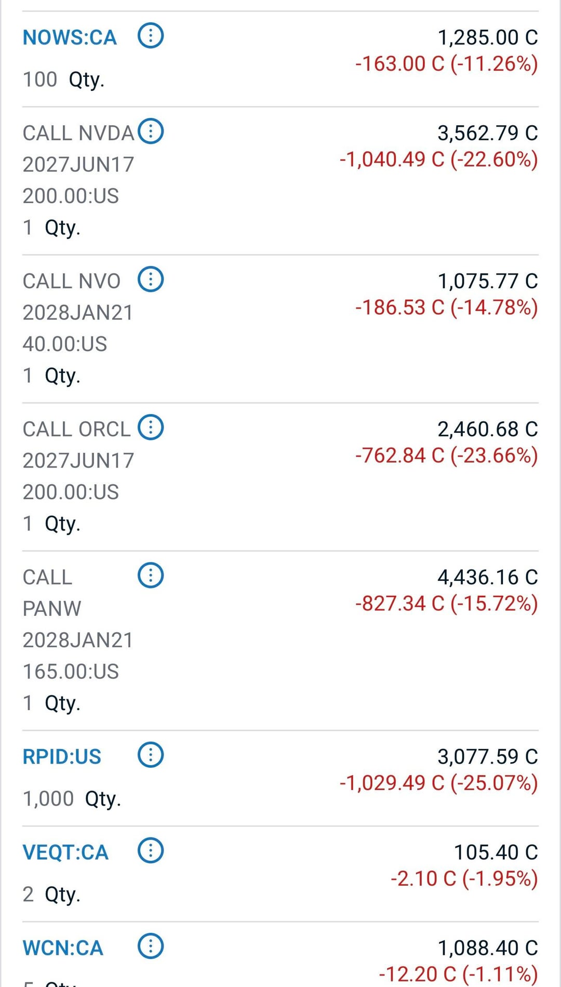561x987 pixels.
Task: Select the CALL NVDA 2027JUN17 option position
Action: point(78,164)
